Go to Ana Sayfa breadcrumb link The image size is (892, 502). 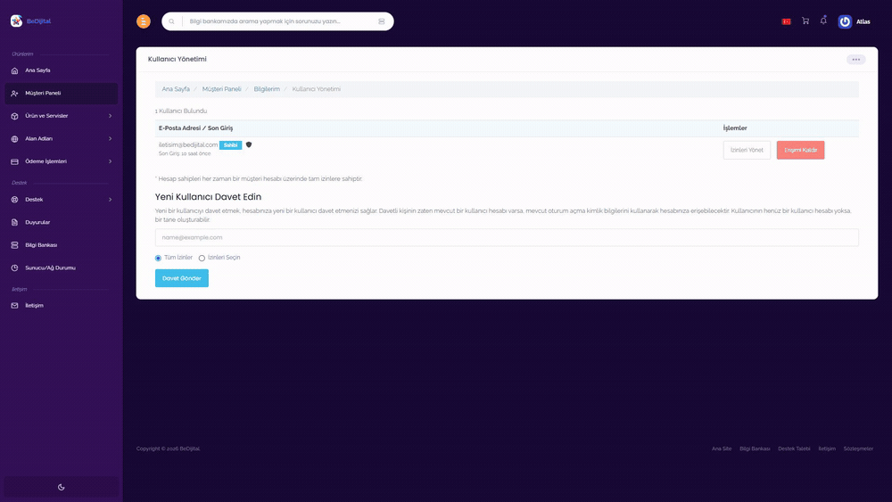click(x=176, y=89)
